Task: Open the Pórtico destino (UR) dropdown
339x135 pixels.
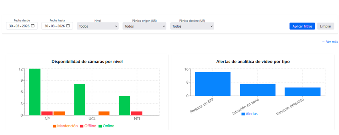Action: tap(192, 26)
